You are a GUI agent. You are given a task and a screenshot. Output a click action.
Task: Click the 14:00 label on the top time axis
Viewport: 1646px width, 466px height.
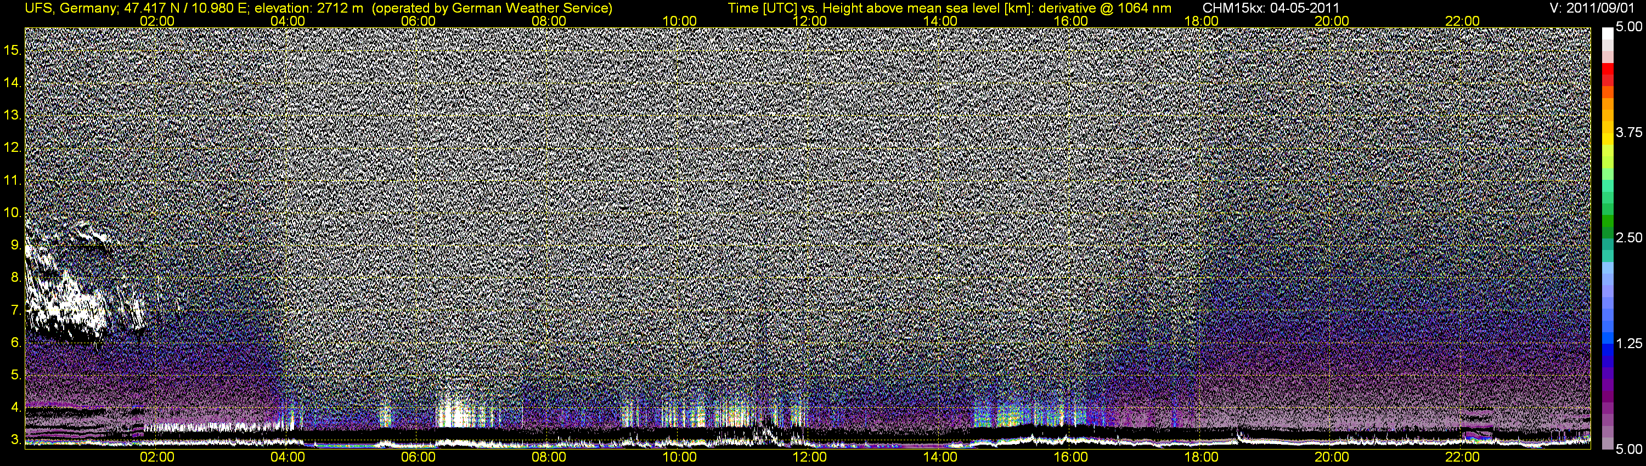click(940, 21)
